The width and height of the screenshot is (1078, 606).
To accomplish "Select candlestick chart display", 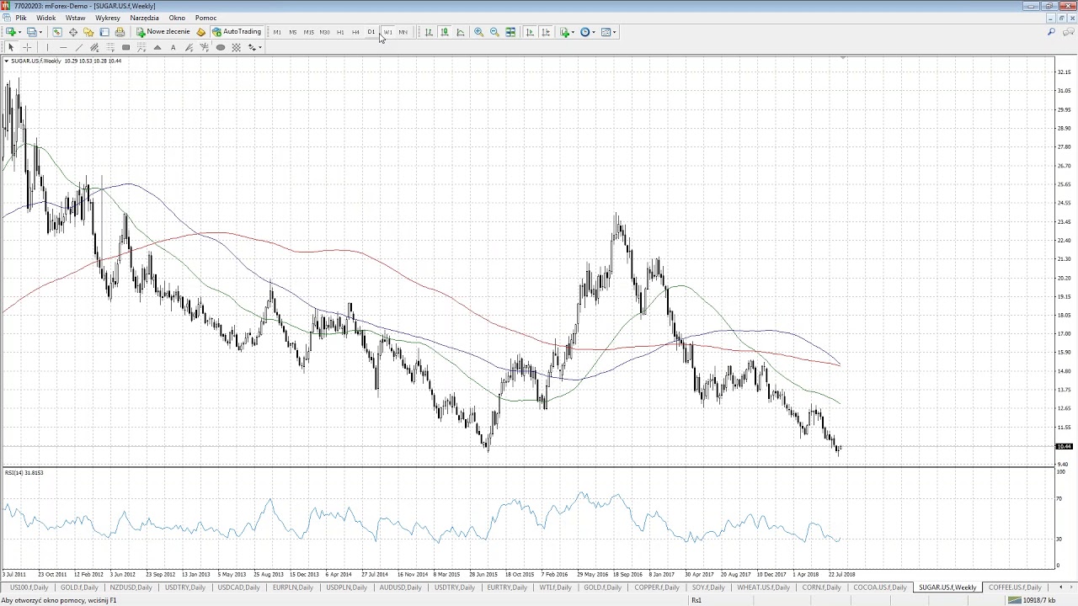I will [445, 32].
